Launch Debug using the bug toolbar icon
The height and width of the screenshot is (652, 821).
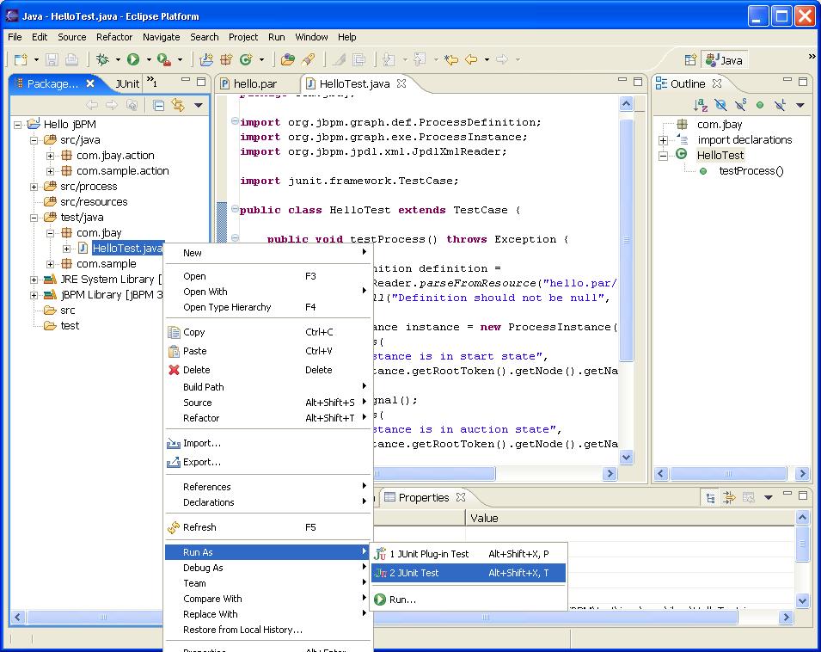point(102,59)
